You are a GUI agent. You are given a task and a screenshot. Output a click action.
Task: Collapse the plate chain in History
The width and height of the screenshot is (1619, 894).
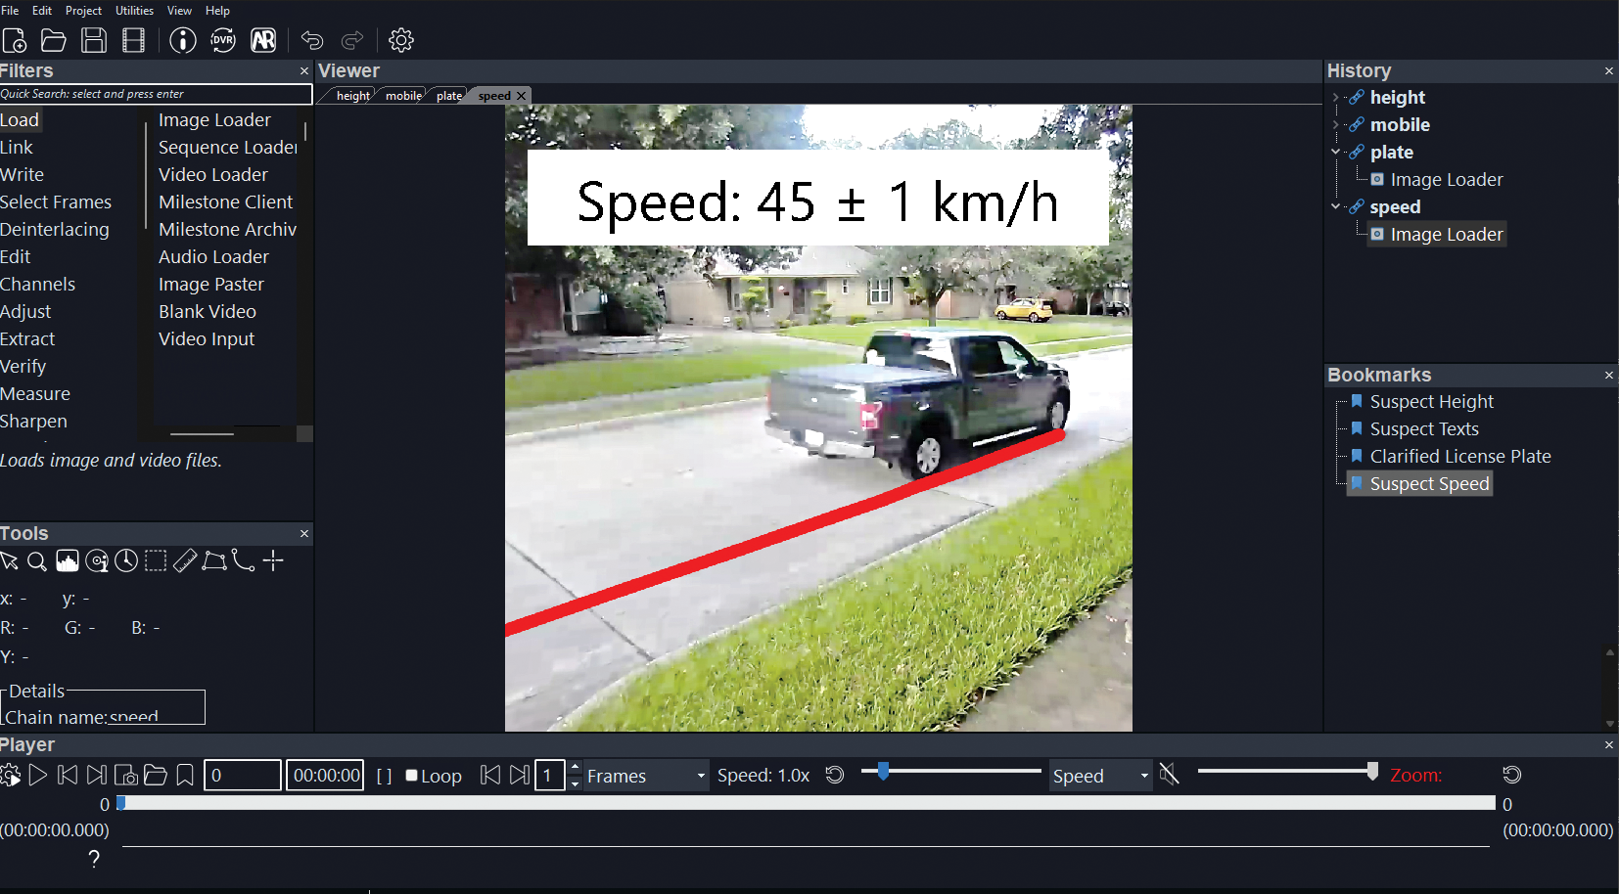click(1337, 152)
